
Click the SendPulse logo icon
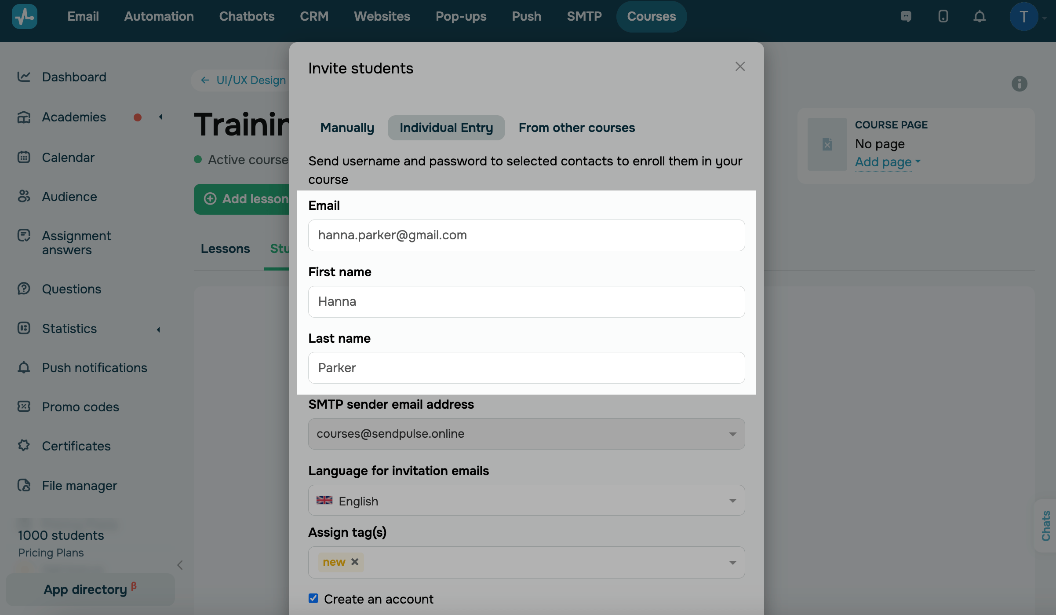(x=25, y=17)
